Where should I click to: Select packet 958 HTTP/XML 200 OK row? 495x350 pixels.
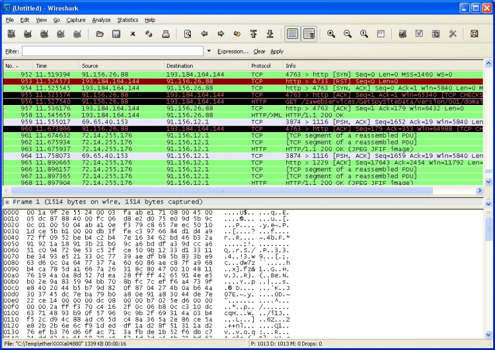pos(243,115)
